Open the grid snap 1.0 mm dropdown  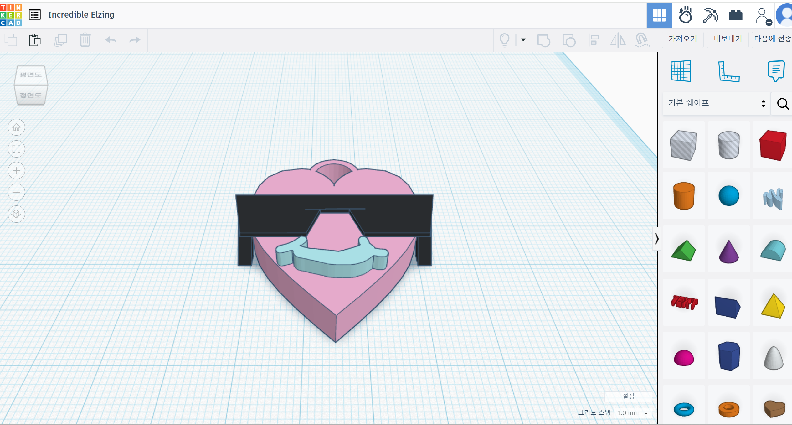tap(633, 413)
